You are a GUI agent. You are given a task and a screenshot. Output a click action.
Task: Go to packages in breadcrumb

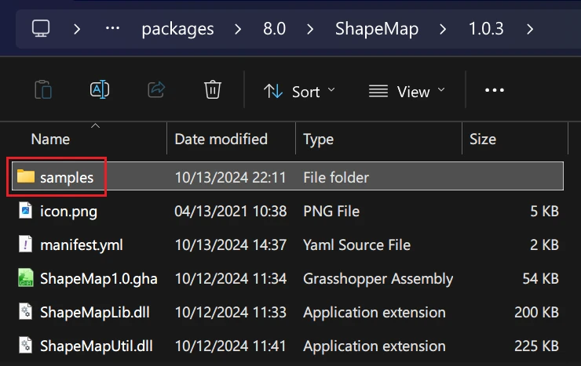coord(177,29)
